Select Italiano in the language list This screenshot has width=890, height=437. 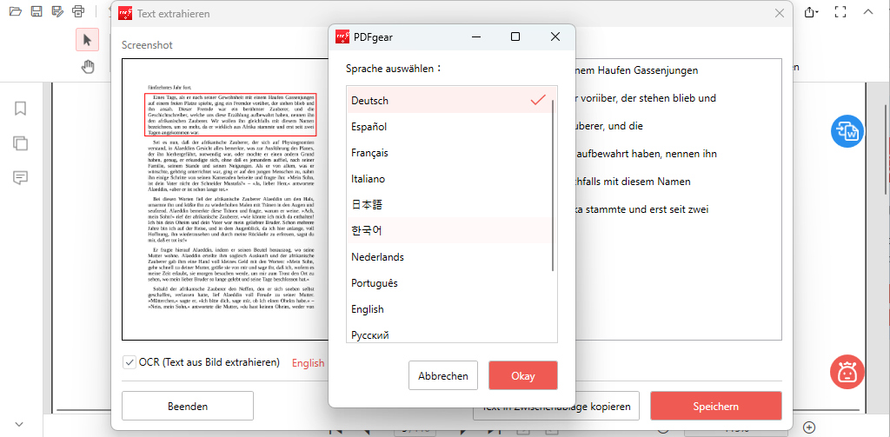pos(449,179)
